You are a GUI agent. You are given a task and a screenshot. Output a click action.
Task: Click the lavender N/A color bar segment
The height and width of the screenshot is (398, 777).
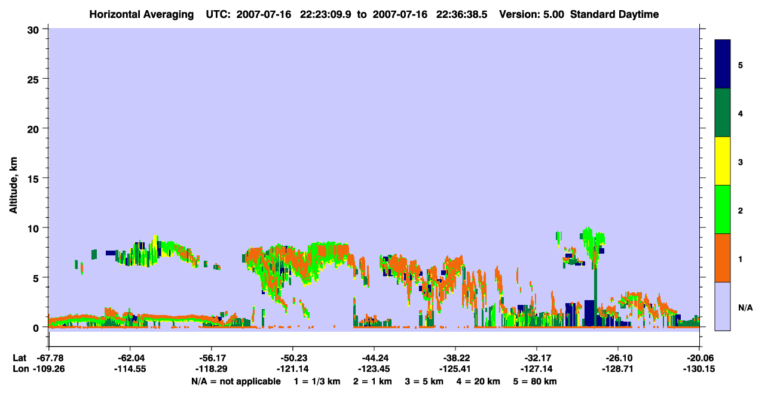pos(723,306)
